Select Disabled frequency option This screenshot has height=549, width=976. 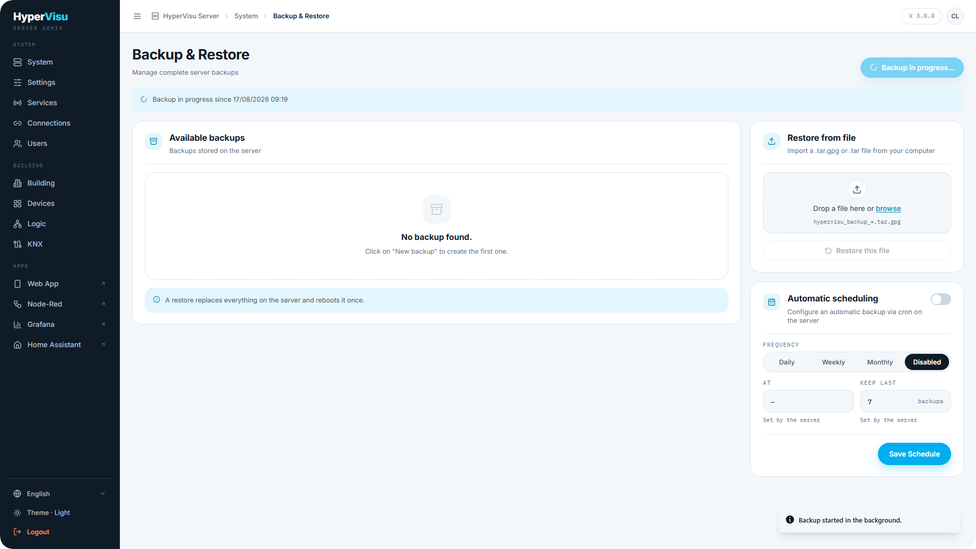pyautogui.click(x=927, y=362)
